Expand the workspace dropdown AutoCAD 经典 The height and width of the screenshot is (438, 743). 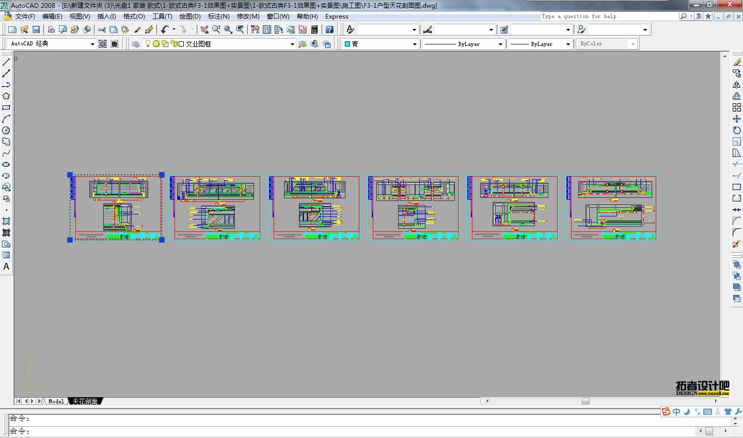[52, 44]
